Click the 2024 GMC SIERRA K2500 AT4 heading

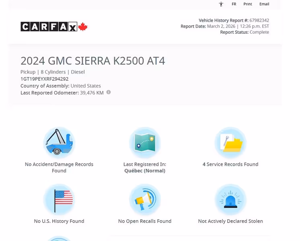[92, 61]
